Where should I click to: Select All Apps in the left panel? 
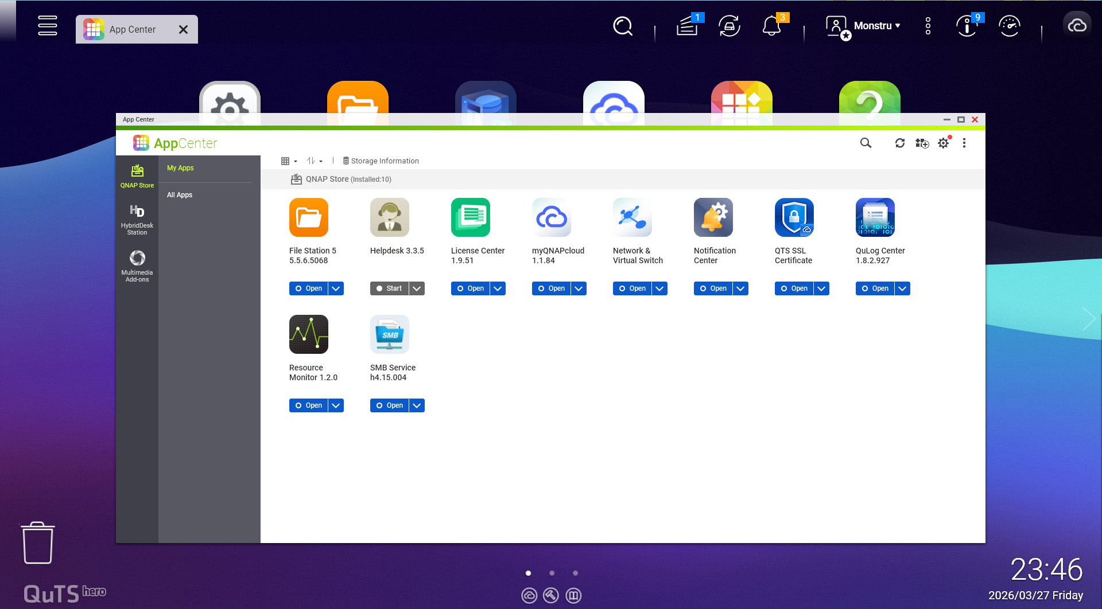pos(180,195)
